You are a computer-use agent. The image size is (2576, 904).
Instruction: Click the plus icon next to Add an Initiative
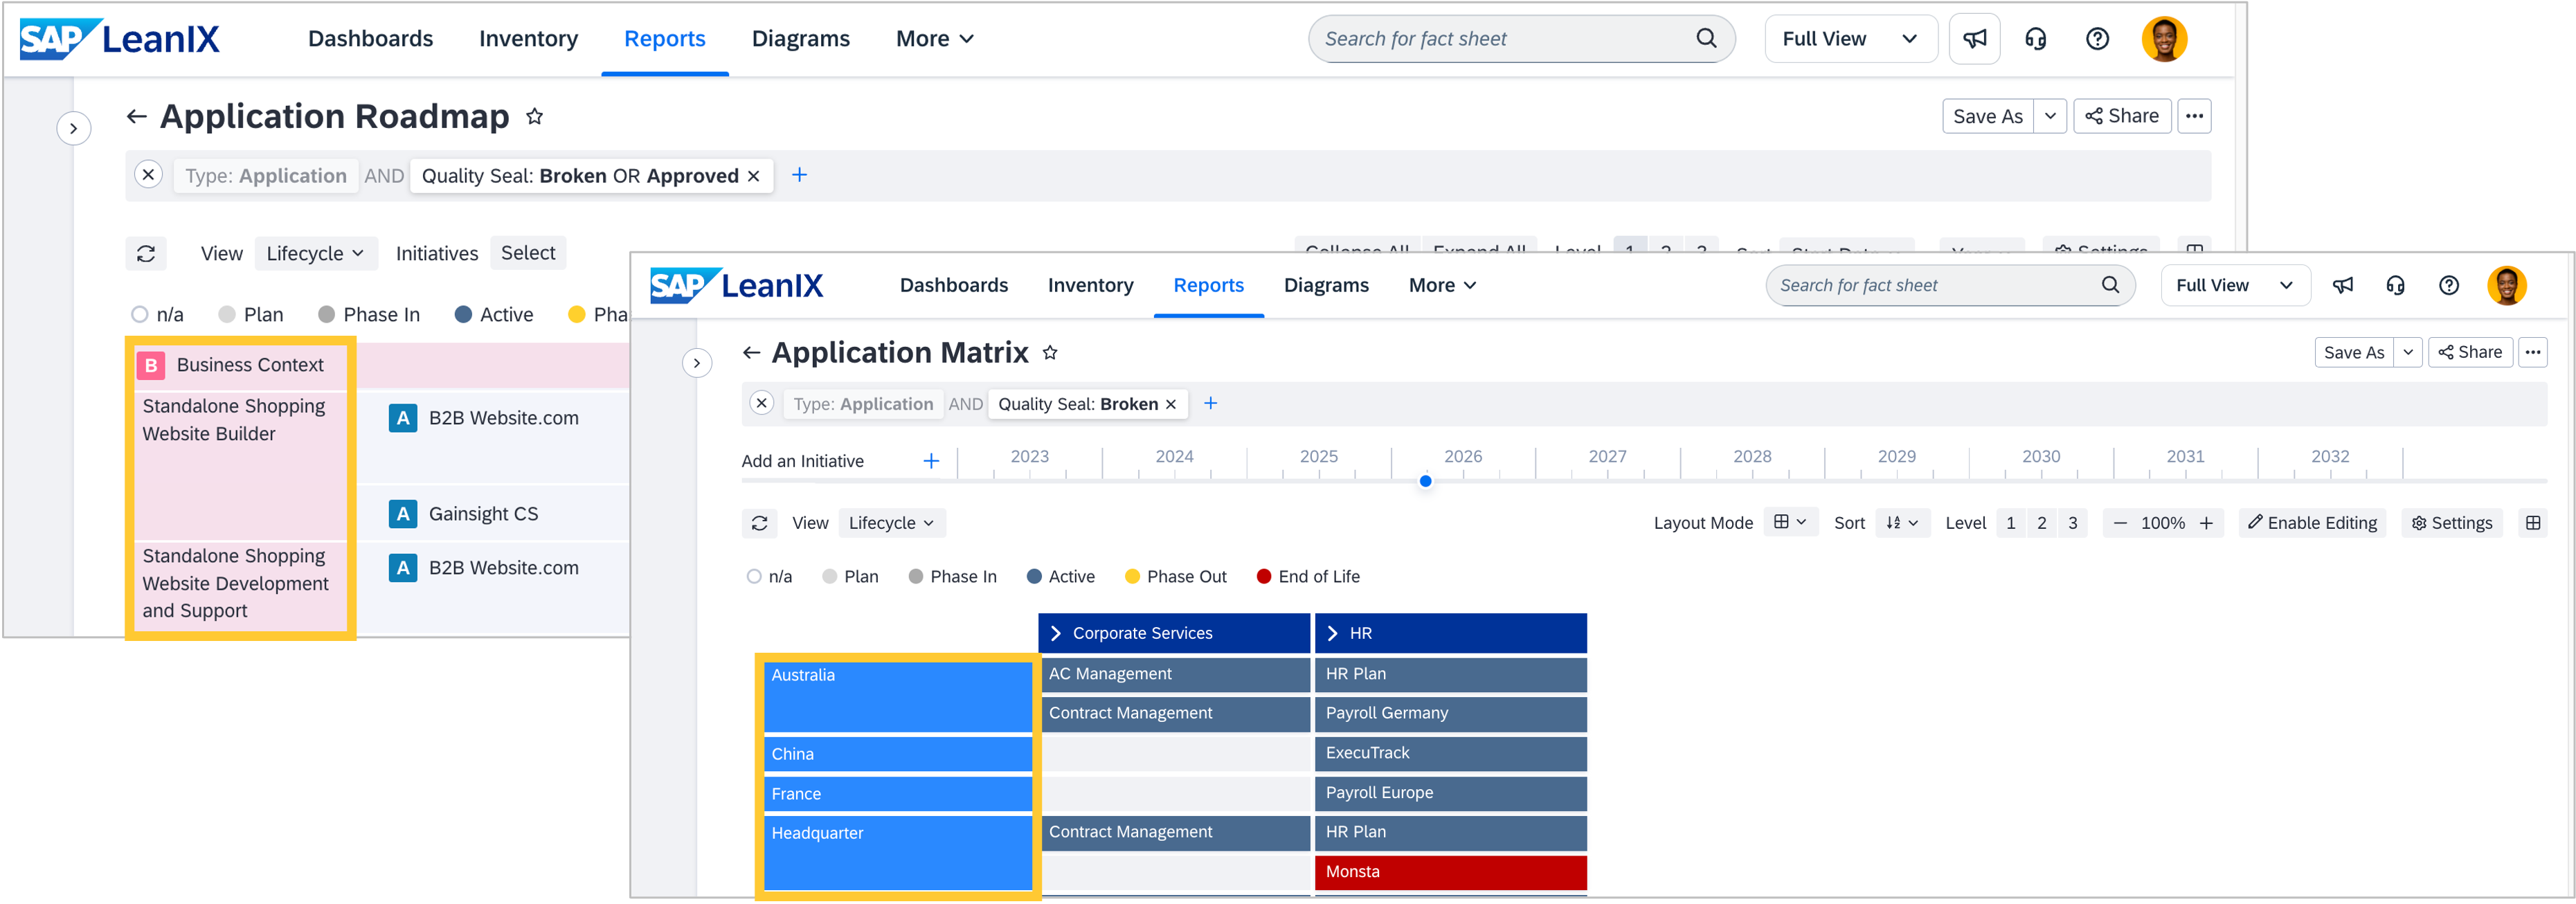click(931, 461)
